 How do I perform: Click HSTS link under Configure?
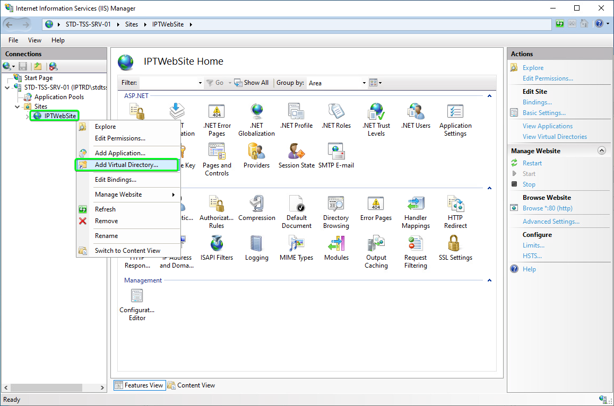click(x=532, y=256)
